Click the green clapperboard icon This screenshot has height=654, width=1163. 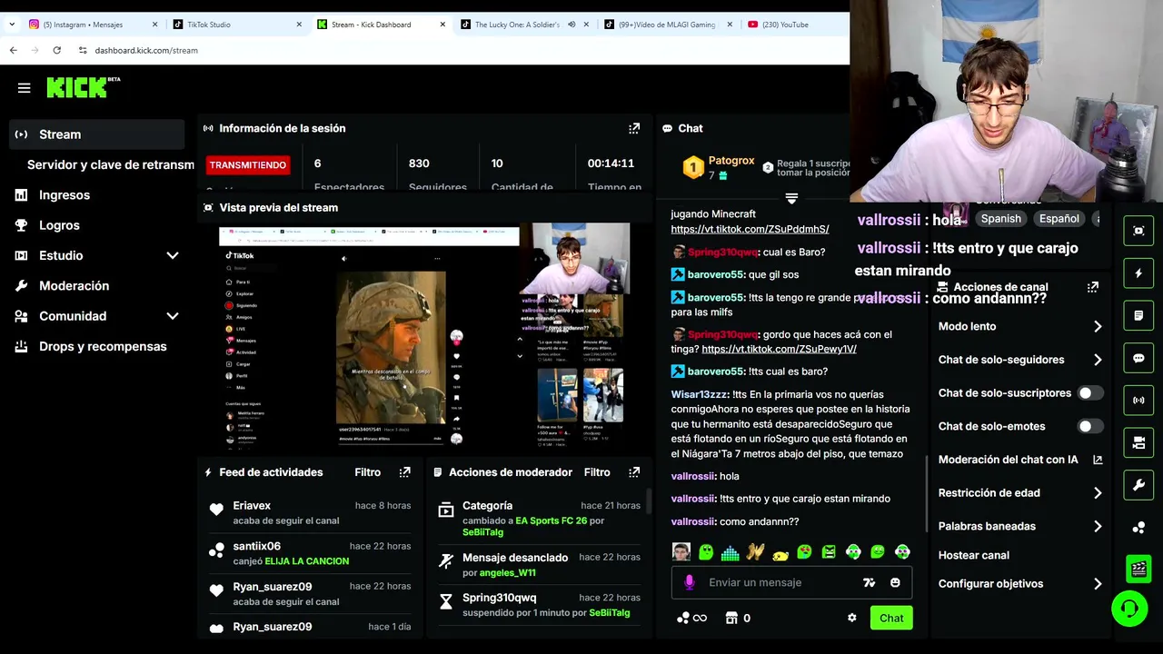click(1138, 569)
